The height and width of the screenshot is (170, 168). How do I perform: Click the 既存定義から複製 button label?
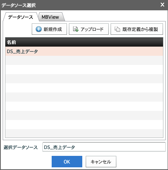[140, 29]
